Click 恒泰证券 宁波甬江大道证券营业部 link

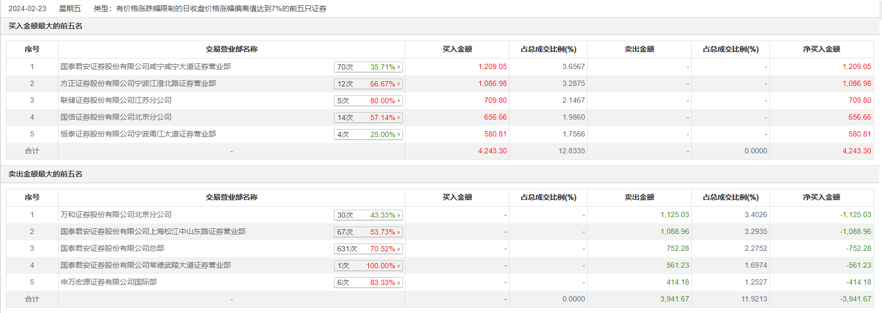coord(138,134)
